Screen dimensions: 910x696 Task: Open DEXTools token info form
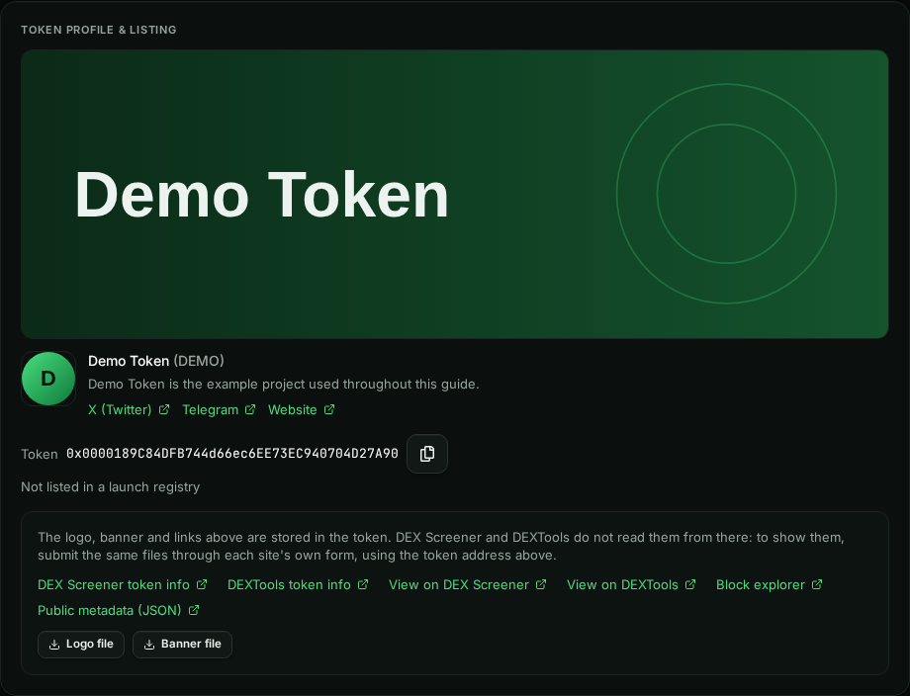pyautogui.click(x=298, y=584)
